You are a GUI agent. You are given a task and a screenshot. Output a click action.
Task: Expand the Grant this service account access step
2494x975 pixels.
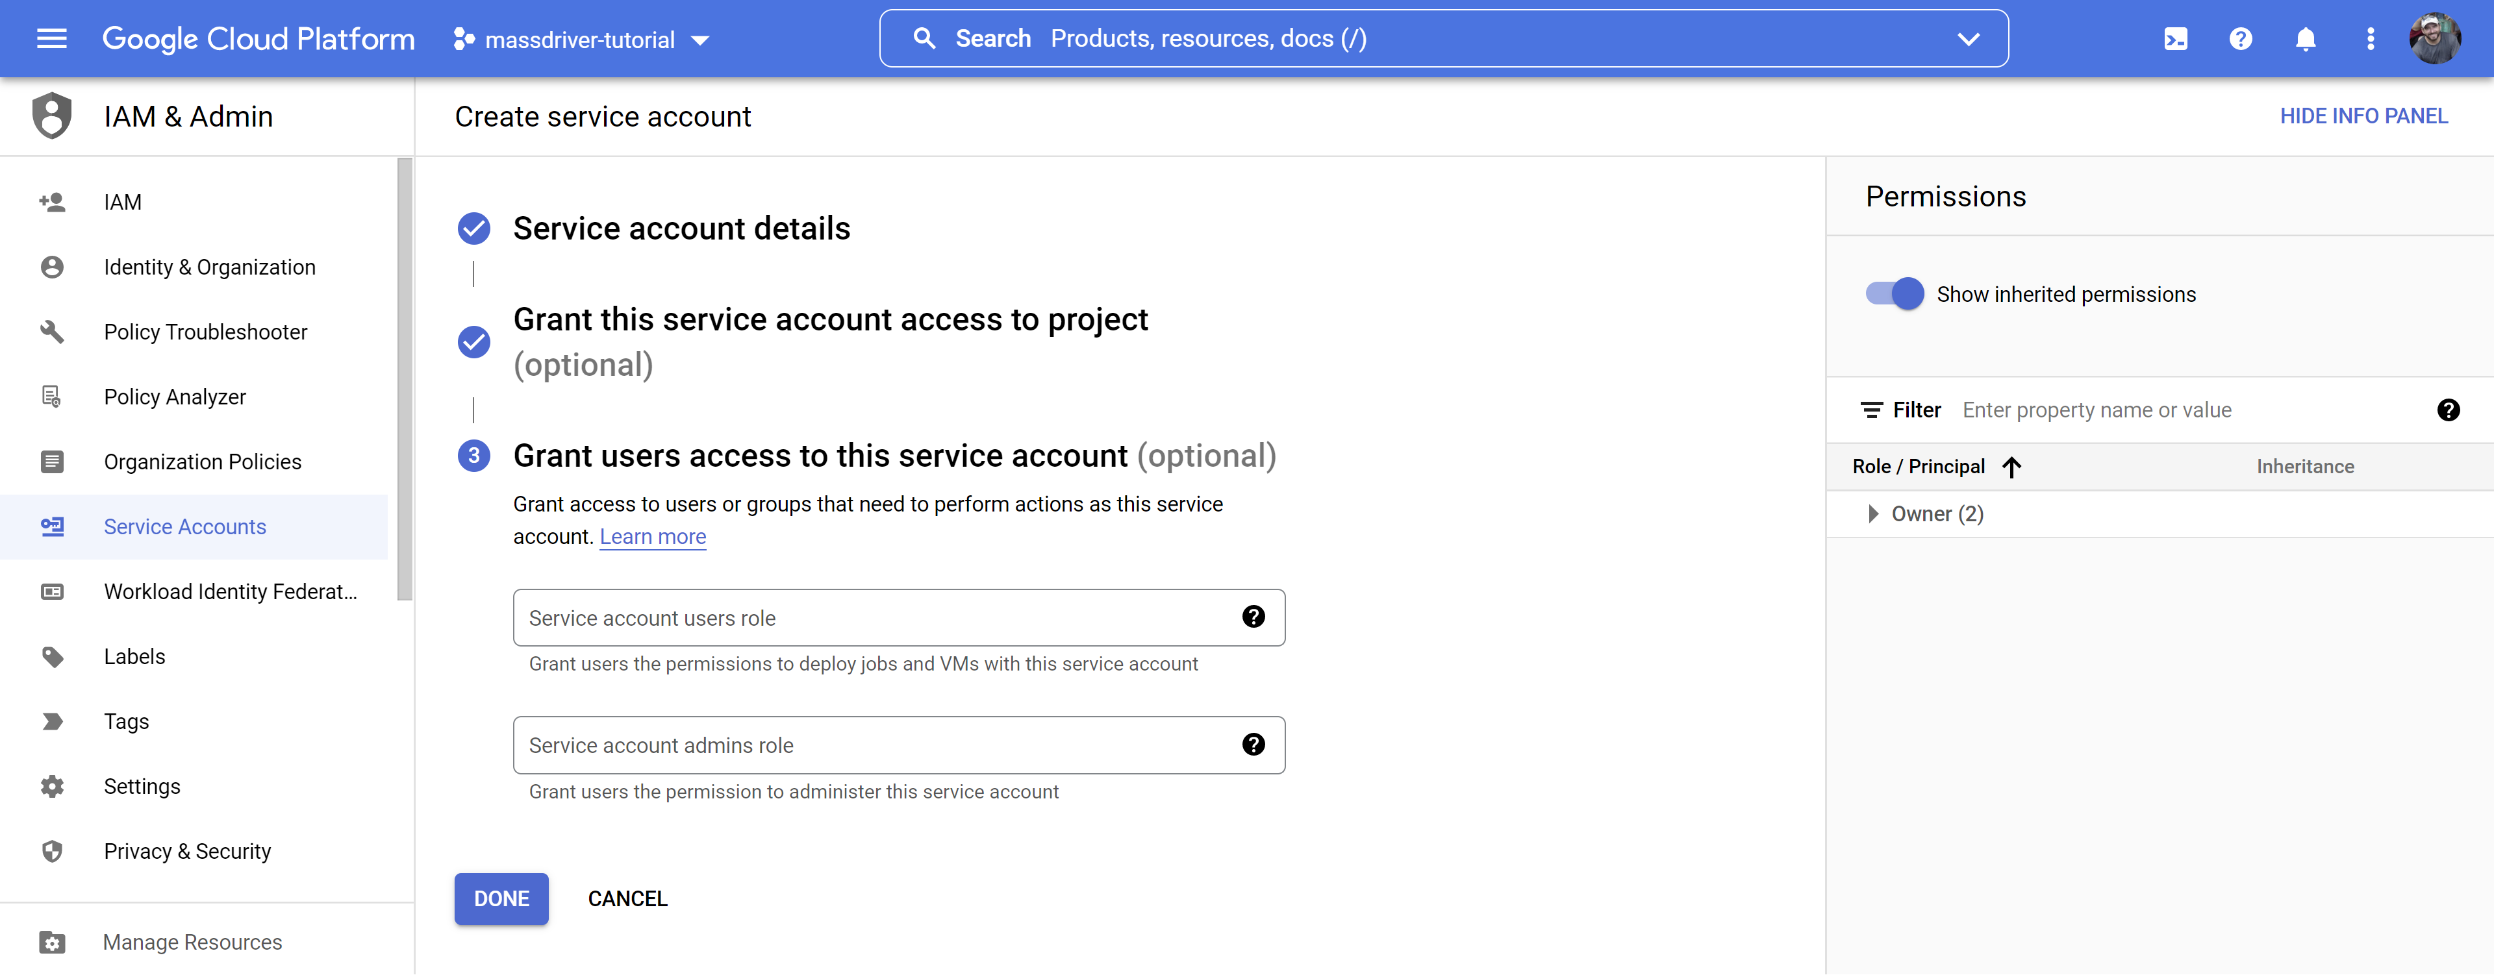830,341
